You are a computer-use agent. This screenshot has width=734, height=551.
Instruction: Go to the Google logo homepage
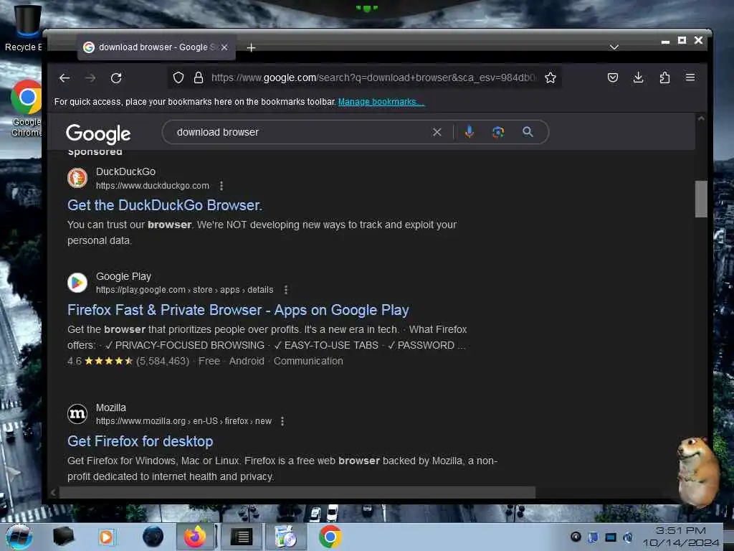click(98, 134)
